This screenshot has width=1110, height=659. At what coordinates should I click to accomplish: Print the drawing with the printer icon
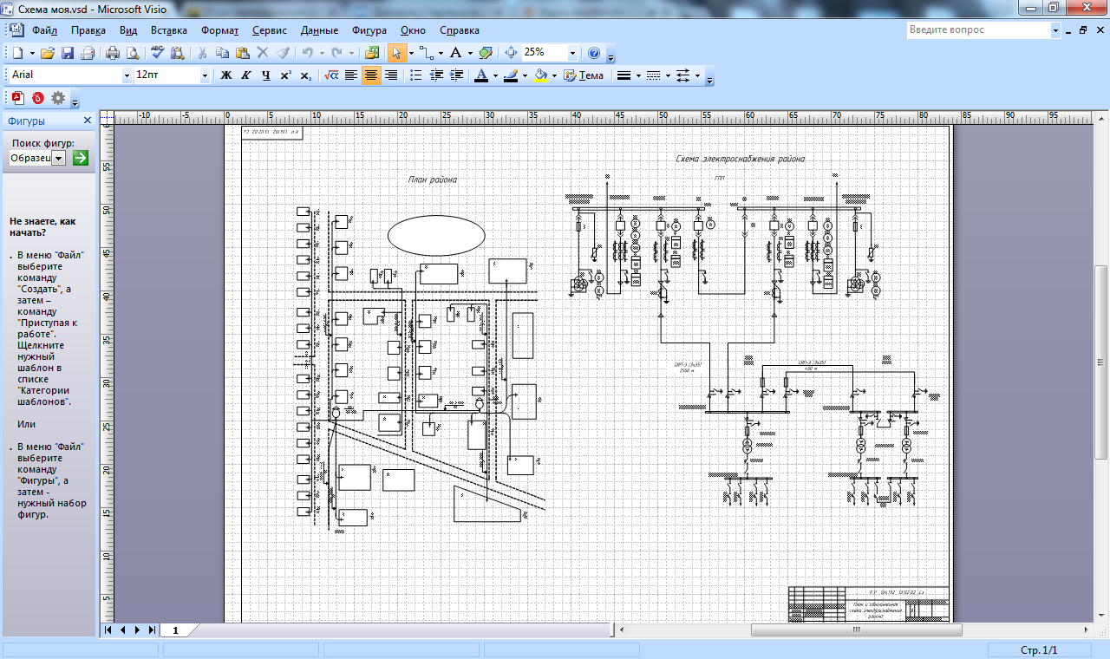pyautogui.click(x=113, y=53)
